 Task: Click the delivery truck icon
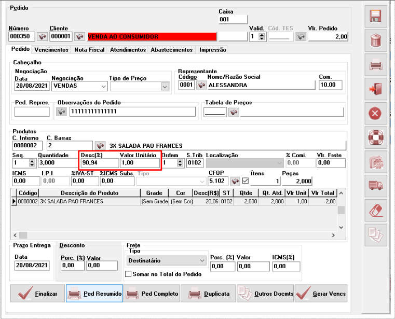point(376,186)
